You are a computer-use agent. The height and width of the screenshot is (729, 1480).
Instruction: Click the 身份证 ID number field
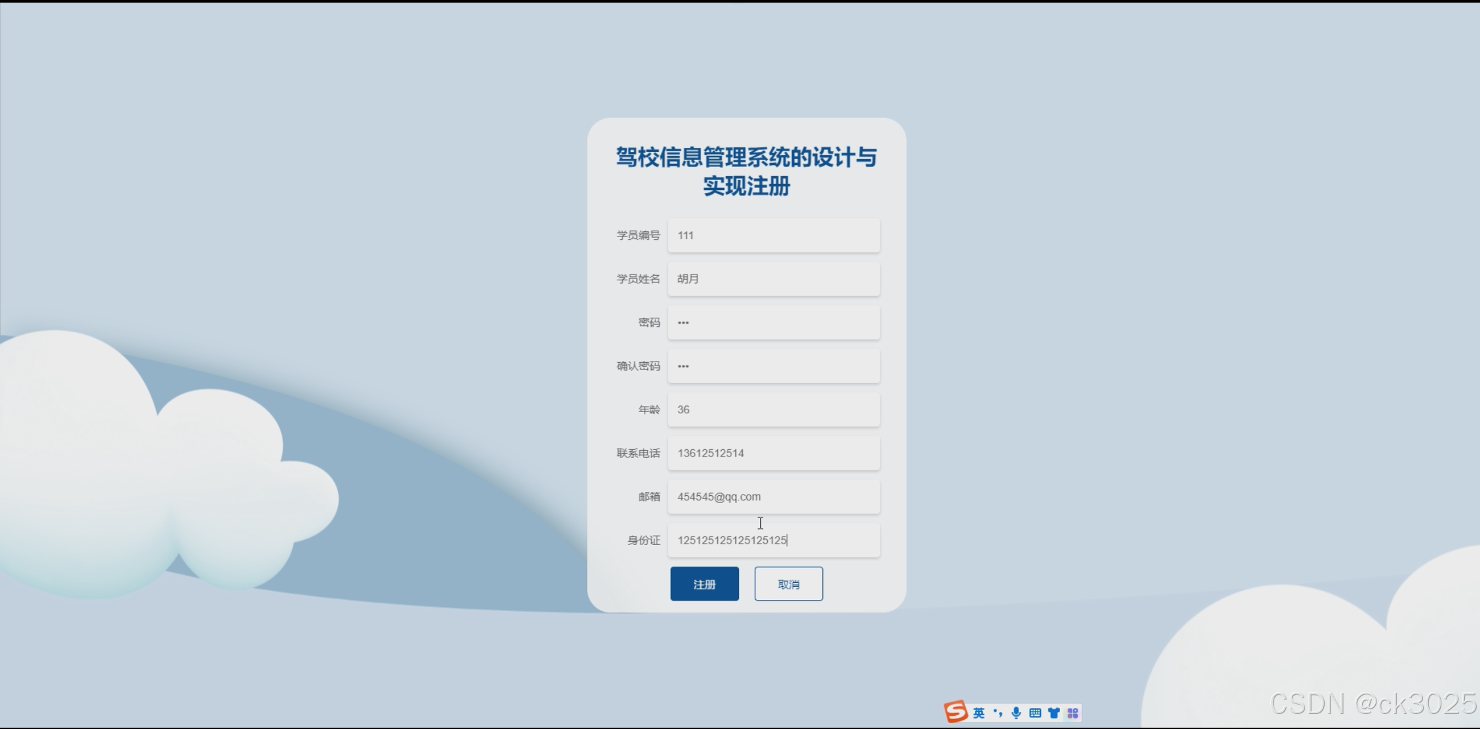(773, 540)
